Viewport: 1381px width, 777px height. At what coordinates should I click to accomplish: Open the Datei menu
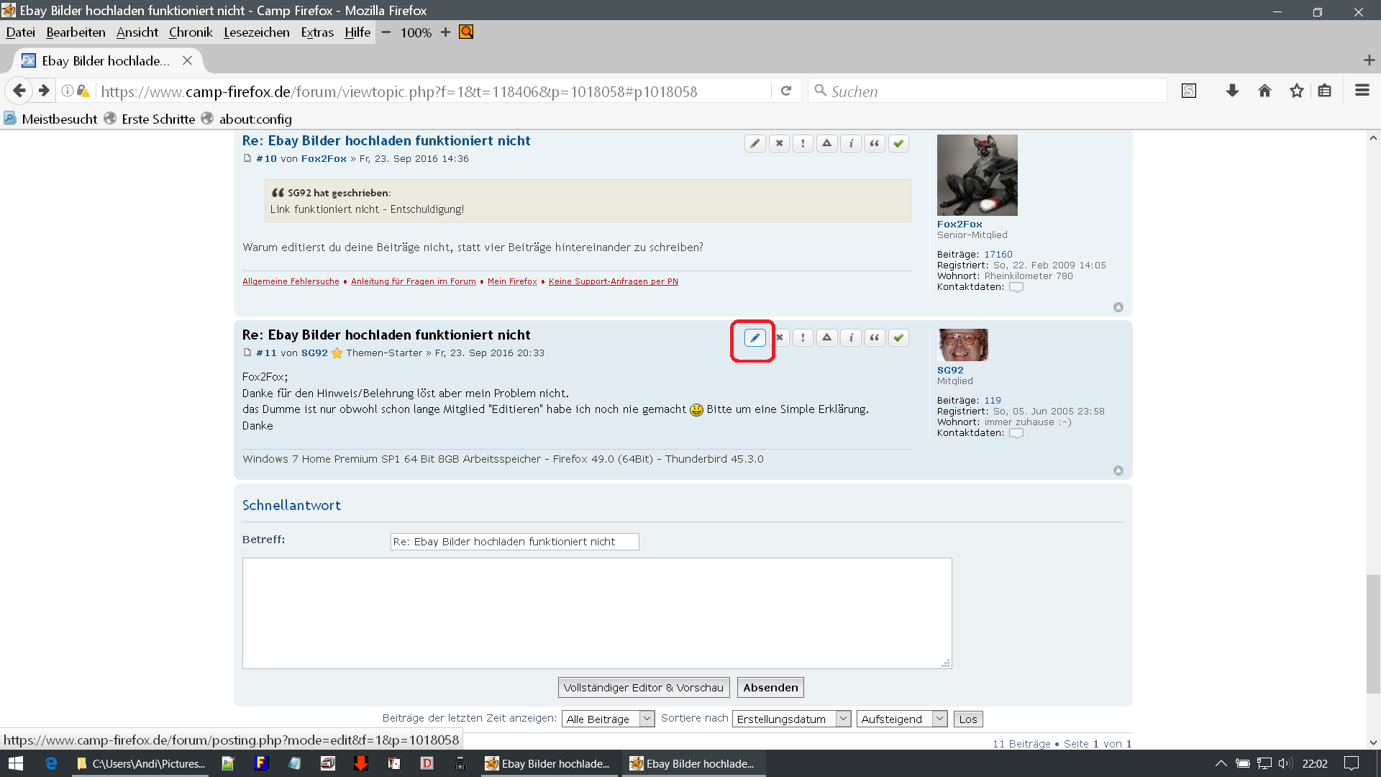click(x=20, y=32)
